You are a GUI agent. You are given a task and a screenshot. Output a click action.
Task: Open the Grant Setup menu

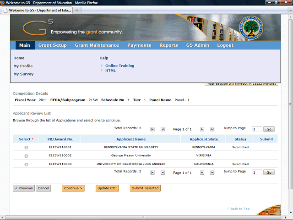[x=52, y=45]
